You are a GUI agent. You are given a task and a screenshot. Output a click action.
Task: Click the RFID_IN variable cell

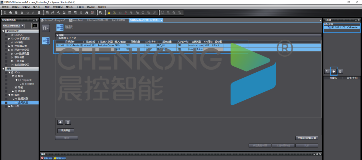coord(166,45)
